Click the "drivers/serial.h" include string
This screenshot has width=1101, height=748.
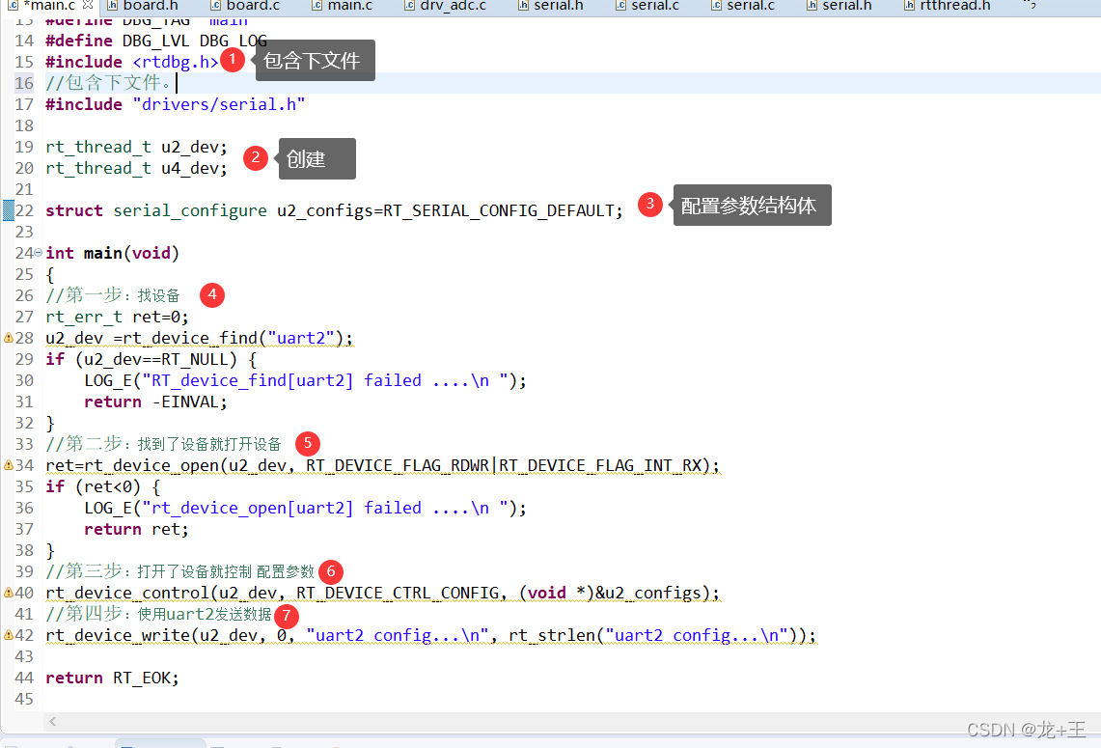click(218, 104)
